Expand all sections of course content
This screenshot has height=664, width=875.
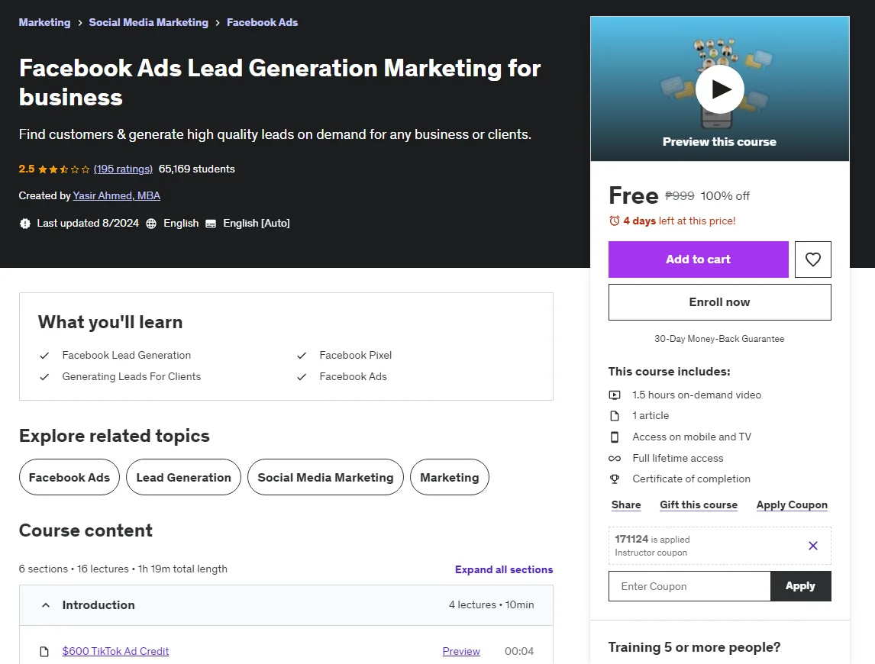[504, 569]
